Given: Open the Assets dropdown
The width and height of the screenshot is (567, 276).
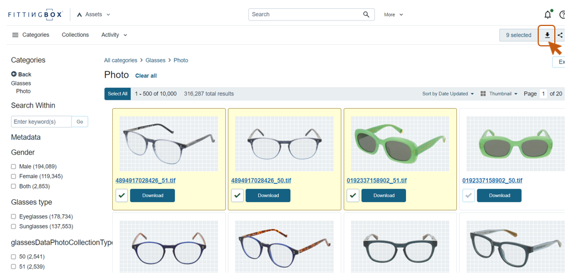Looking at the screenshot, I should 93,15.
